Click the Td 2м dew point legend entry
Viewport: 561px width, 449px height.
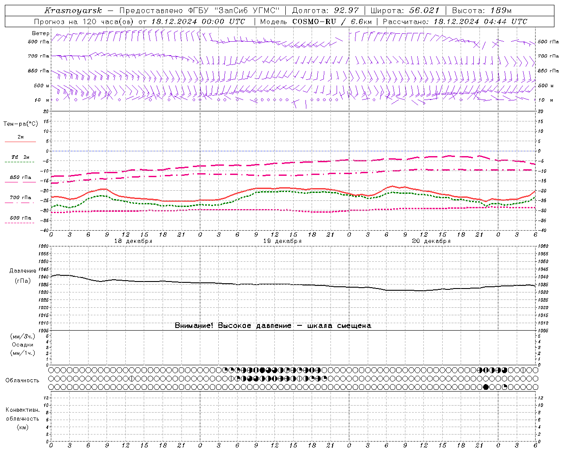[x=21, y=157]
